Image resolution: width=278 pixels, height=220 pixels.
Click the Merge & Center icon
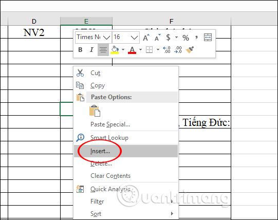coord(208,38)
